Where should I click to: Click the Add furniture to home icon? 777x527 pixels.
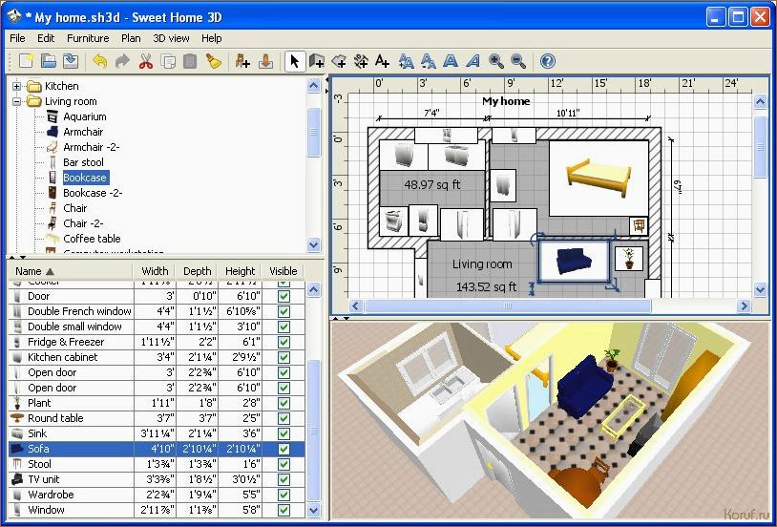click(242, 61)
